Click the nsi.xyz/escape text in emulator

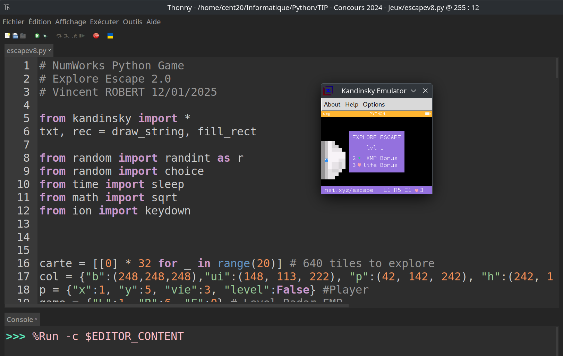point(349,190)
